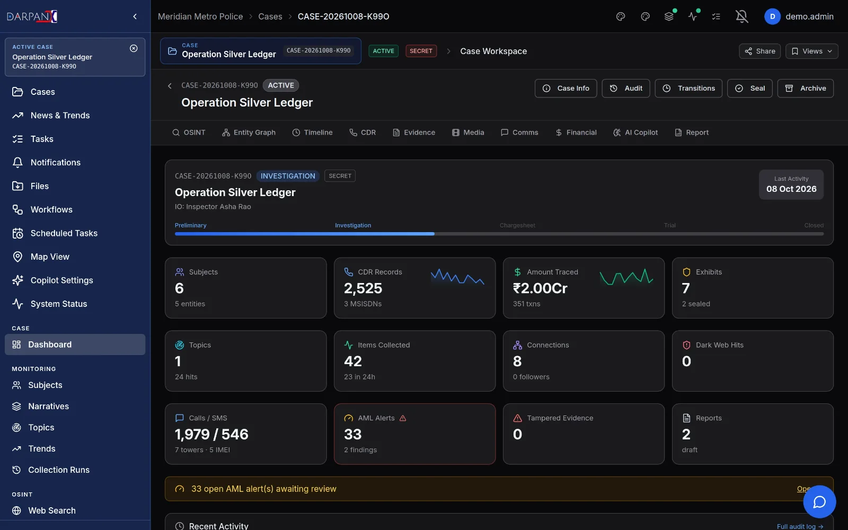Viewport: 848px width, 530px height.
Task: Open the Financial tab
Action: (576, 132)
